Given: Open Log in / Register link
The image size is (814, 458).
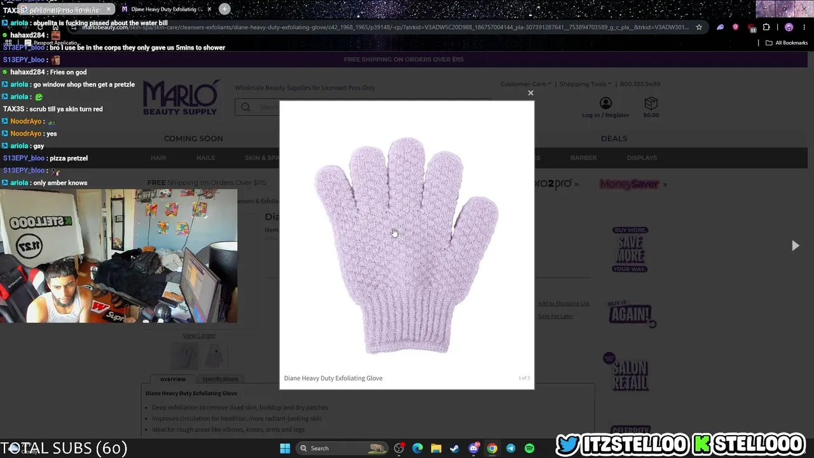Looking at the screenshot, I should [x=605, y=115].
